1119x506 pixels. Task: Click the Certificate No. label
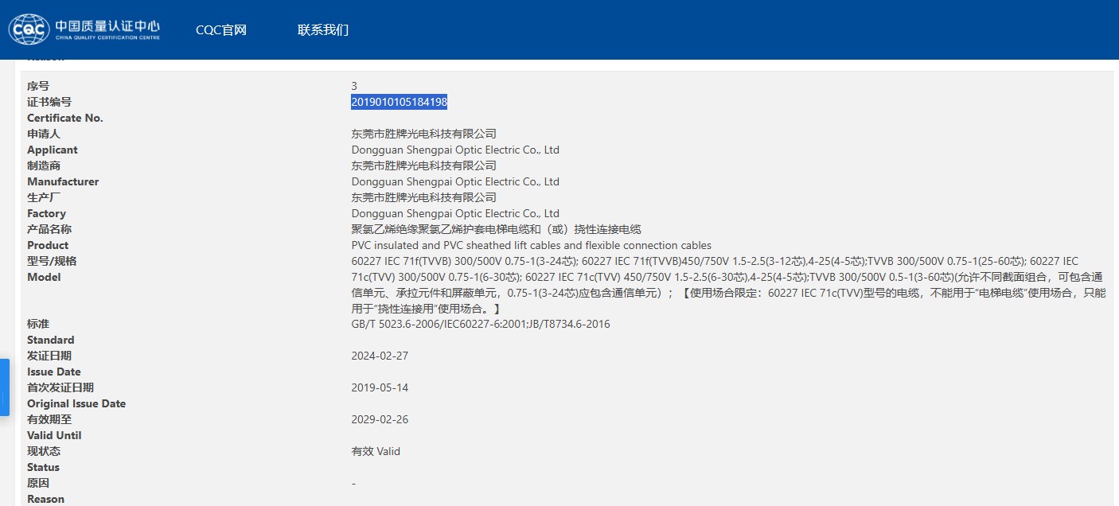coord(65,118)
